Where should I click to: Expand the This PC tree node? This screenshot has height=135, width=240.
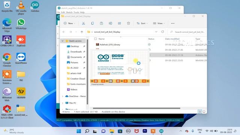[x=63, y=103]
